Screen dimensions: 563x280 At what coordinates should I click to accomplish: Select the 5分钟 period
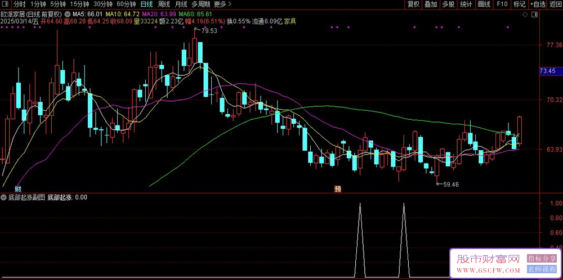pos(58,4)
